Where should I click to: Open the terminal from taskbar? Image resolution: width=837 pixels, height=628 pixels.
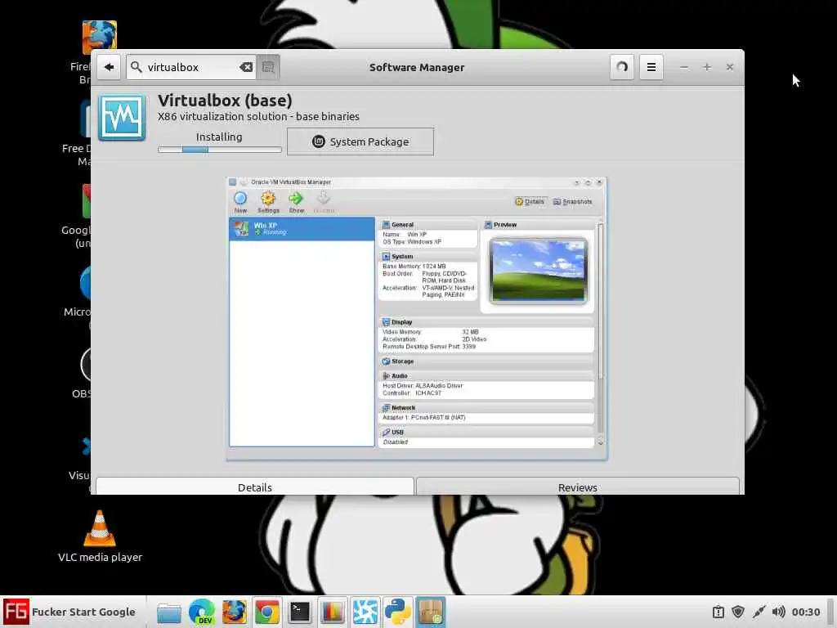tap(299, 612)
